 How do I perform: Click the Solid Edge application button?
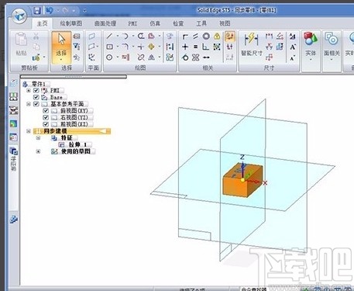(19, 16)
